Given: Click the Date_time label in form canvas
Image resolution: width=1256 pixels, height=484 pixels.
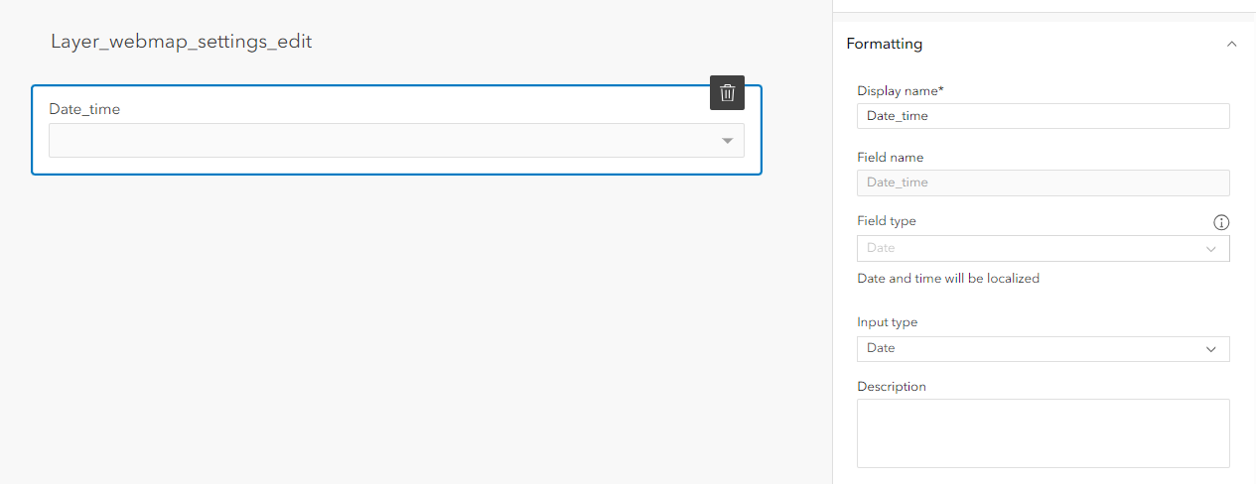Looking at the screenshot, I should 84,109.
